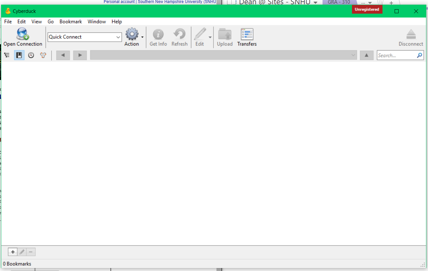
Task: Click the "Personal account | Southern New Hampshire University" link behind Cyberduck
Action: tap(160, 2)
